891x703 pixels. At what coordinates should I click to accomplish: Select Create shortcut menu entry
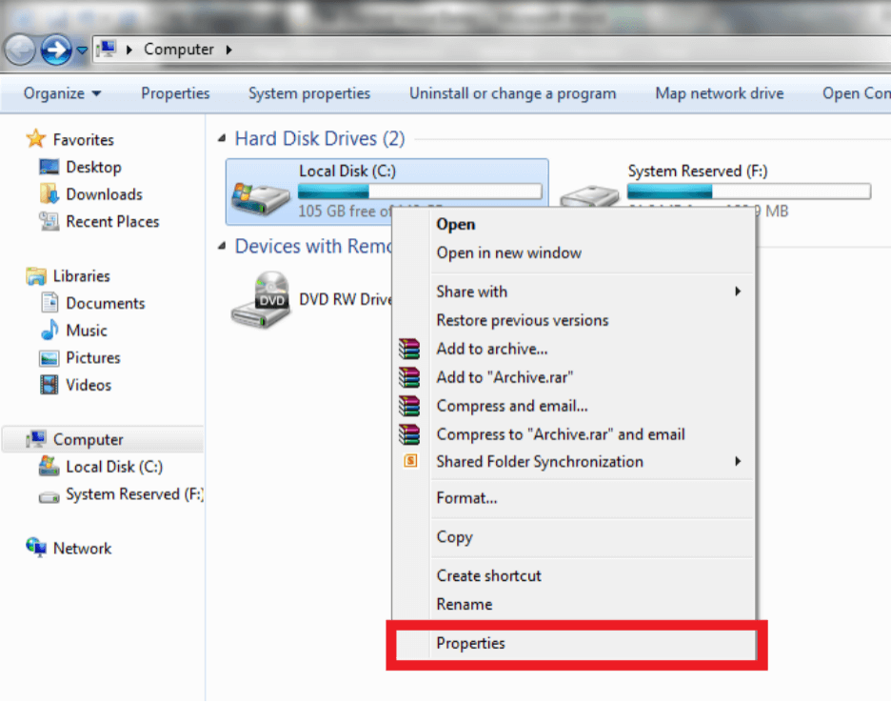point(574,575)
